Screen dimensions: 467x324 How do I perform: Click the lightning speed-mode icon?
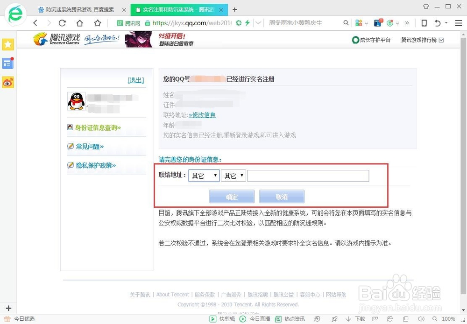click(x=247, y=23)
